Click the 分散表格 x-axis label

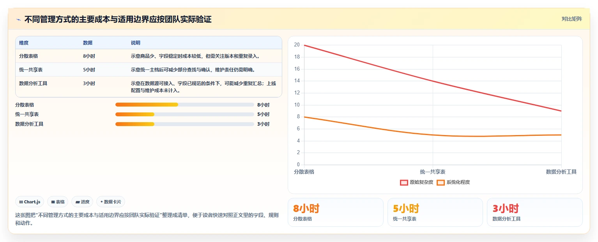click(x=304, y=172)
